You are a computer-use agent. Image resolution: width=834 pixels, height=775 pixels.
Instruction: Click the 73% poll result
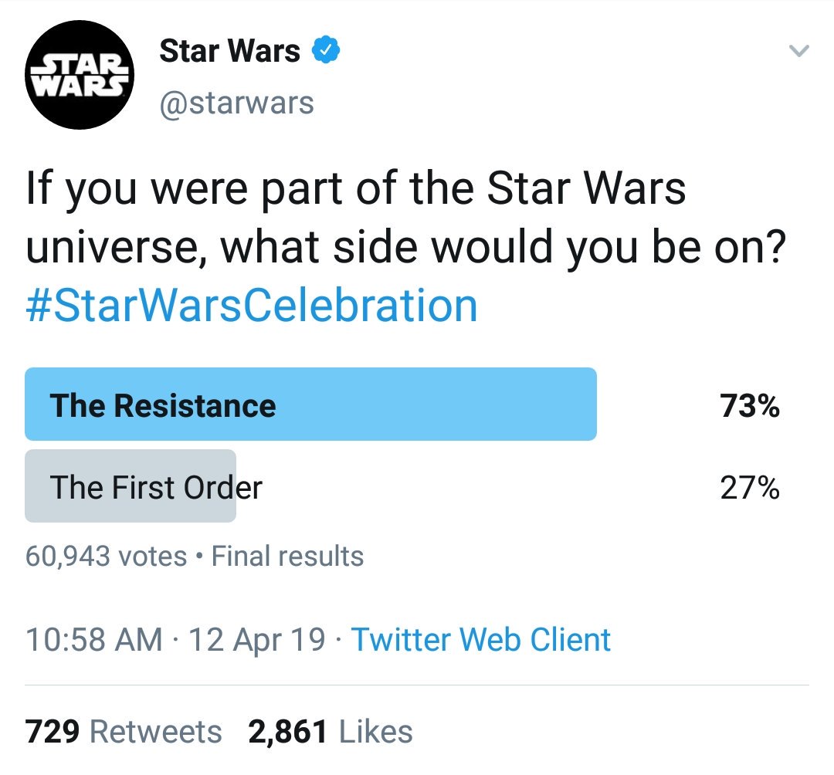tap(750, 405)
